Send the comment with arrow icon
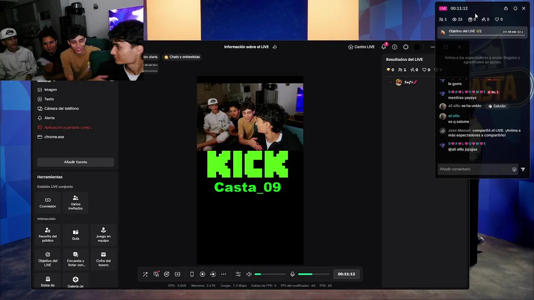The image size is (534, 300). click(x=523, y=170)
